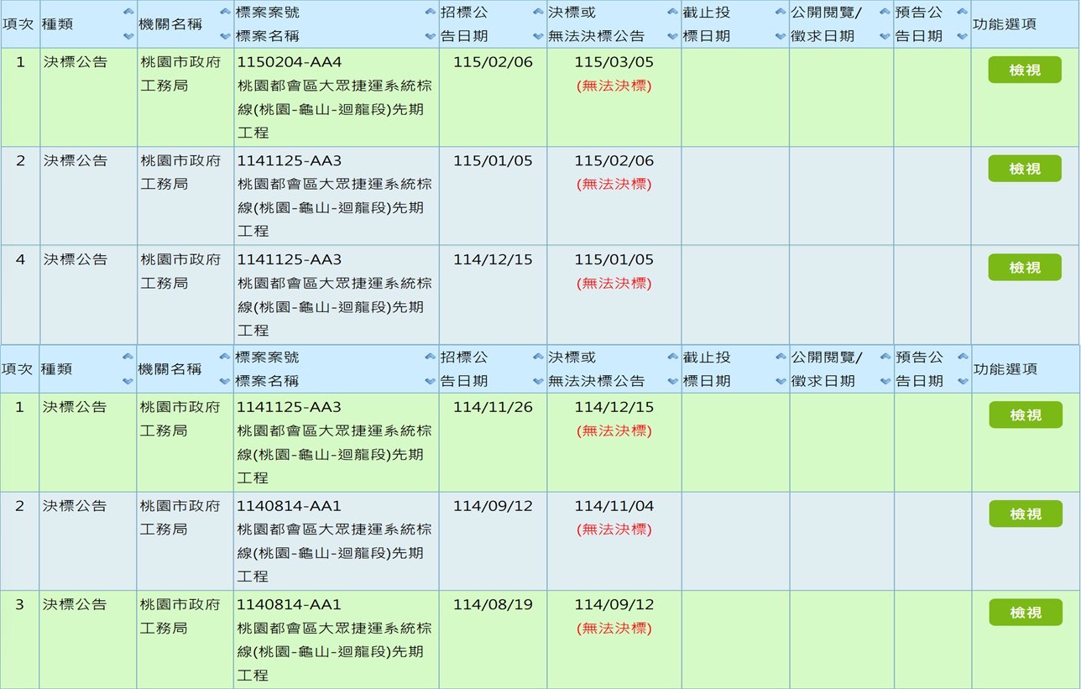Sort 預告公告日期 ascending in top table header
This screenshot has width=1081, height=689.
coord(962,12)
